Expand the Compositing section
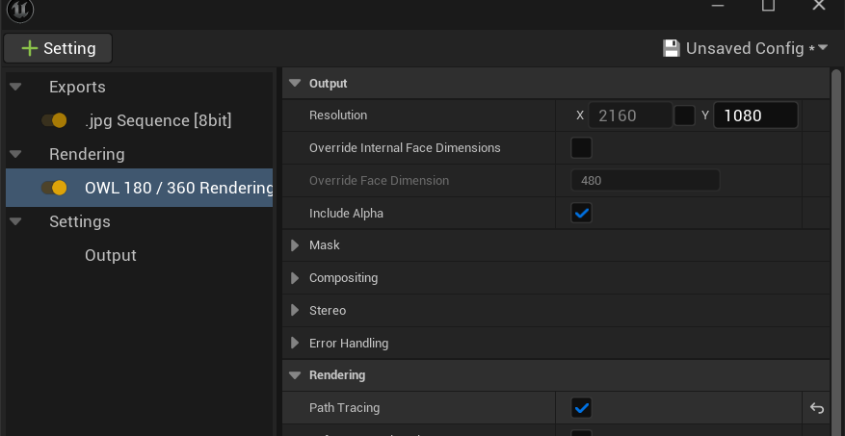 point(295,278)
